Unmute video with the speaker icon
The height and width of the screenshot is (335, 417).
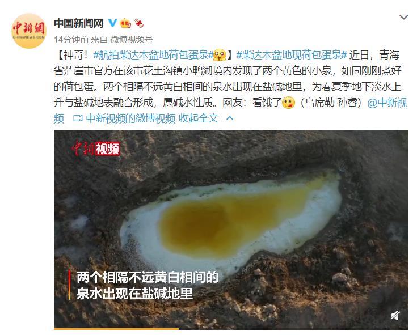click(x=395, y=315)
